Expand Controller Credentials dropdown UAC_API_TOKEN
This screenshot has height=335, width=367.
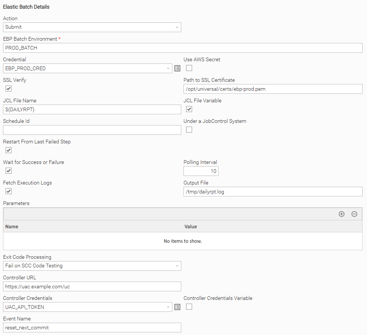pyautogui.click(x=88, y=307)
